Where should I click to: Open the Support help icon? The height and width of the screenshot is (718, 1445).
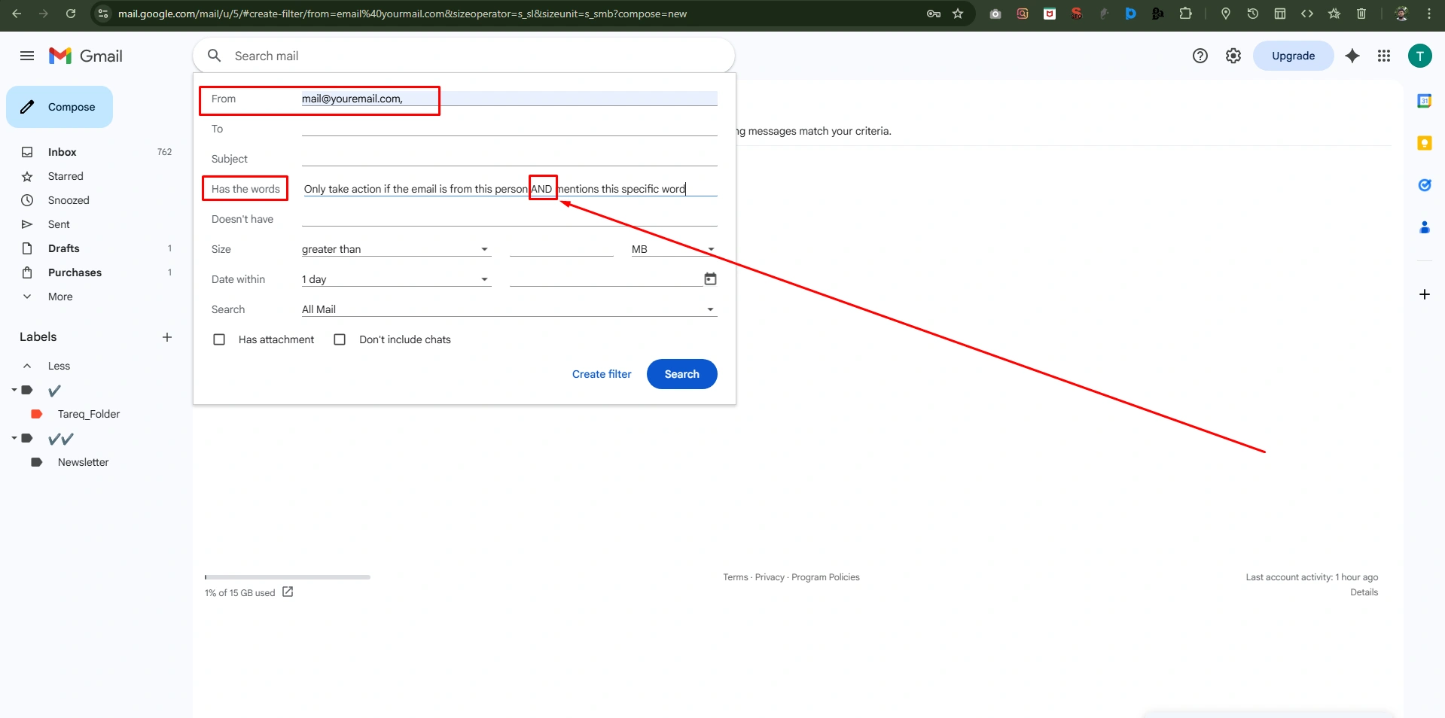[x=1200, y=56]
